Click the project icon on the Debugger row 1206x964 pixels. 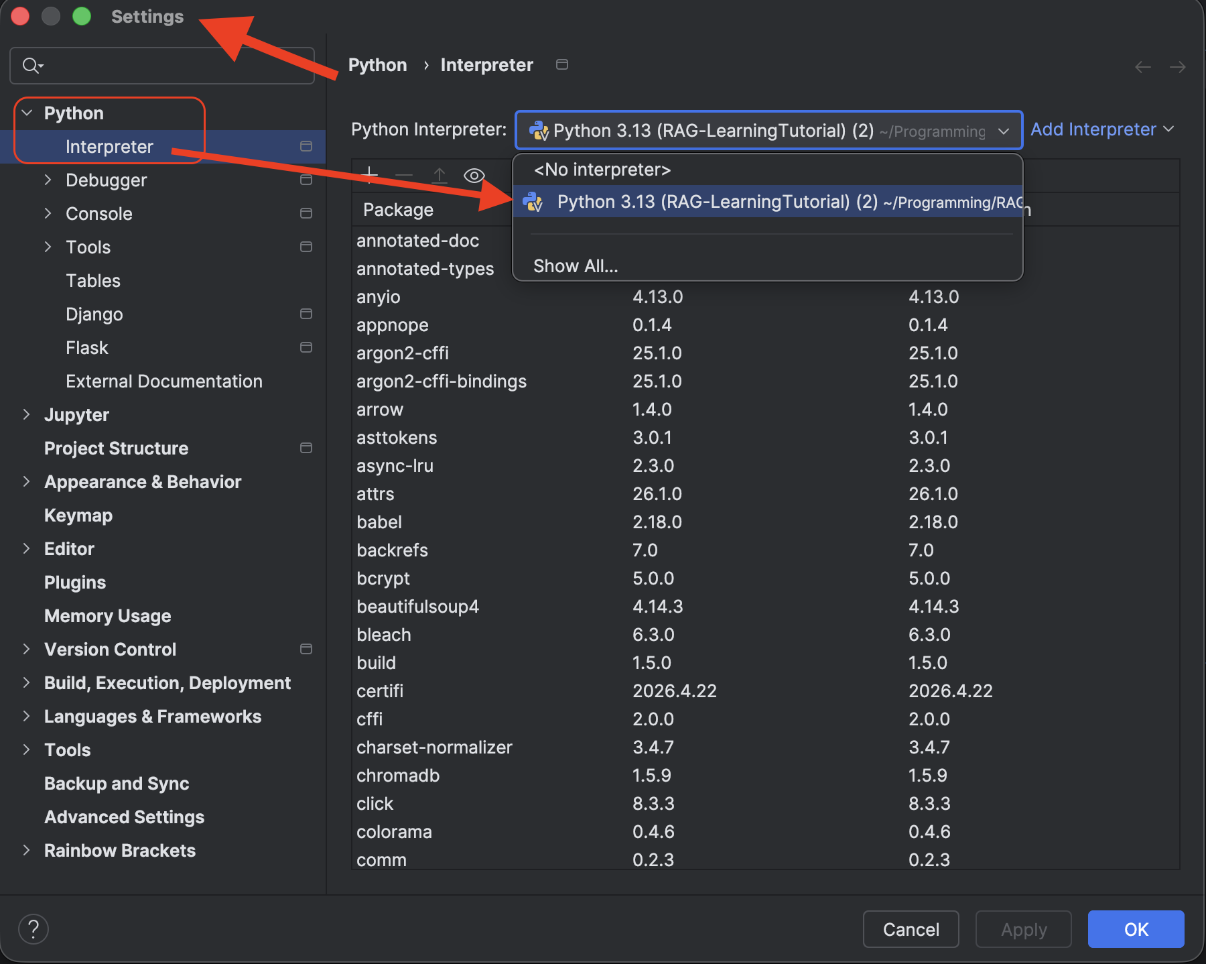click(x=306, y=180)
